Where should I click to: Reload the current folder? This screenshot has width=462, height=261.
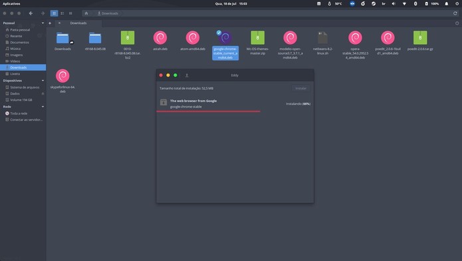point(455,13)
